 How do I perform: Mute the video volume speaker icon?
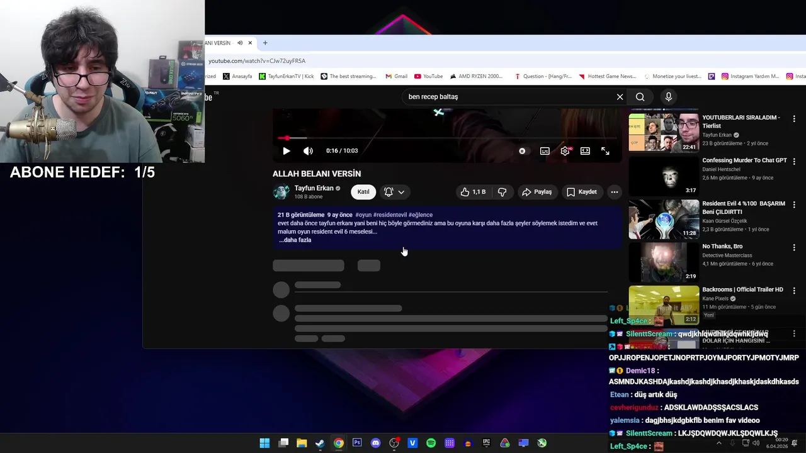[308, 151]
